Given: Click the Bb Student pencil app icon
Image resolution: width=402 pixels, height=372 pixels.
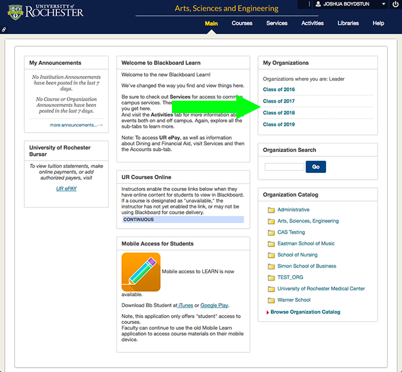Looking at the screenshot, I should [141, 272].
